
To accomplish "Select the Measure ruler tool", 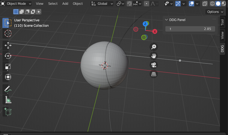I will click(x=8, y=100).
